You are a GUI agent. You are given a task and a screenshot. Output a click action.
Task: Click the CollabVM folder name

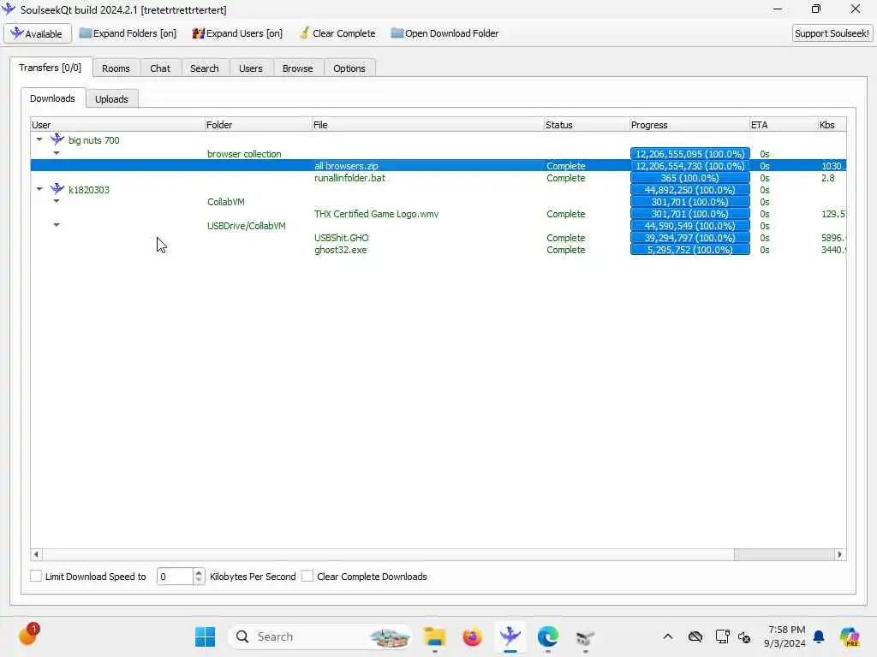coord(225,202)
